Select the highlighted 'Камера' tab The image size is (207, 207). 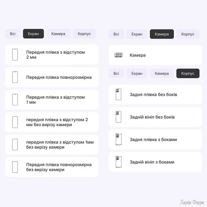point(162,34)
